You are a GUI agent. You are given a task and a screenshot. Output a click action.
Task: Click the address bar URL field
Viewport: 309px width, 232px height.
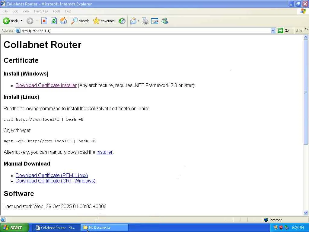[x=146, y=31]
